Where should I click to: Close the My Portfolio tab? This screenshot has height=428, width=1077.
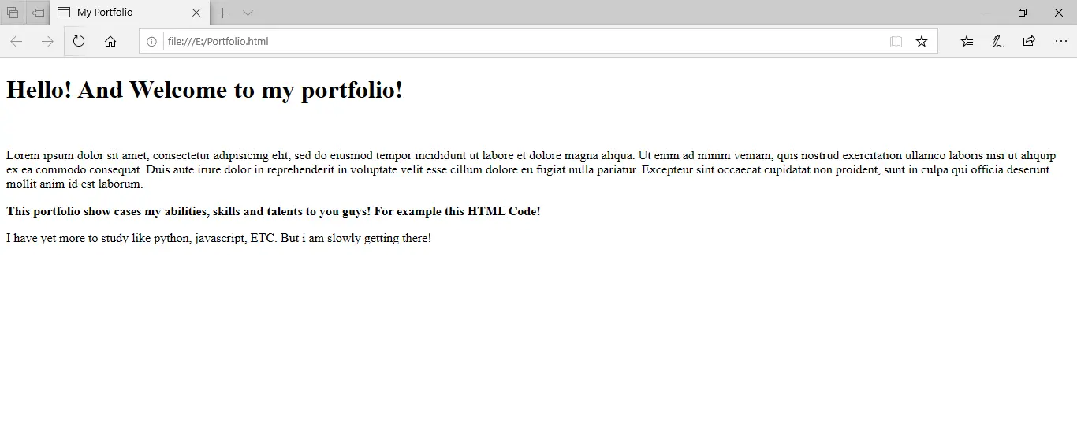click(196, 13)
